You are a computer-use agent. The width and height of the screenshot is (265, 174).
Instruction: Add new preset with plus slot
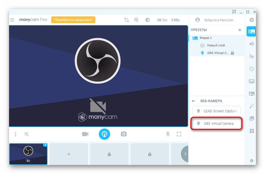click(x=69, y=154)
